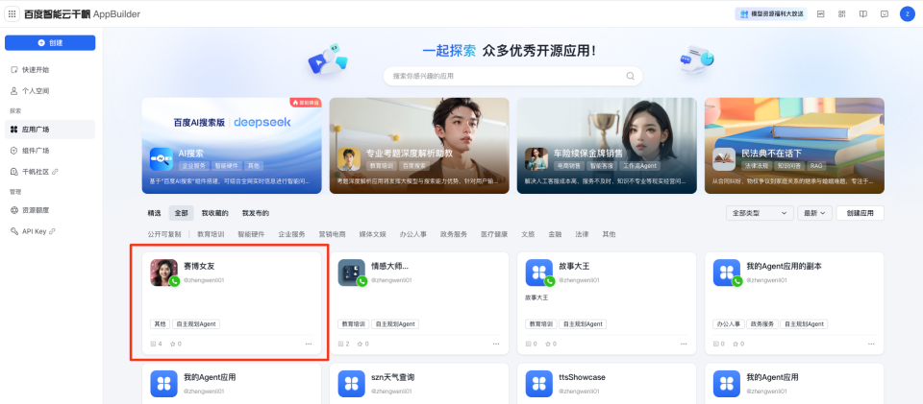Screen dimensions: 923x404
Task: Click the copy count icon on 情感大师 card
Action: pyautogui.click(x=341, y=345)
